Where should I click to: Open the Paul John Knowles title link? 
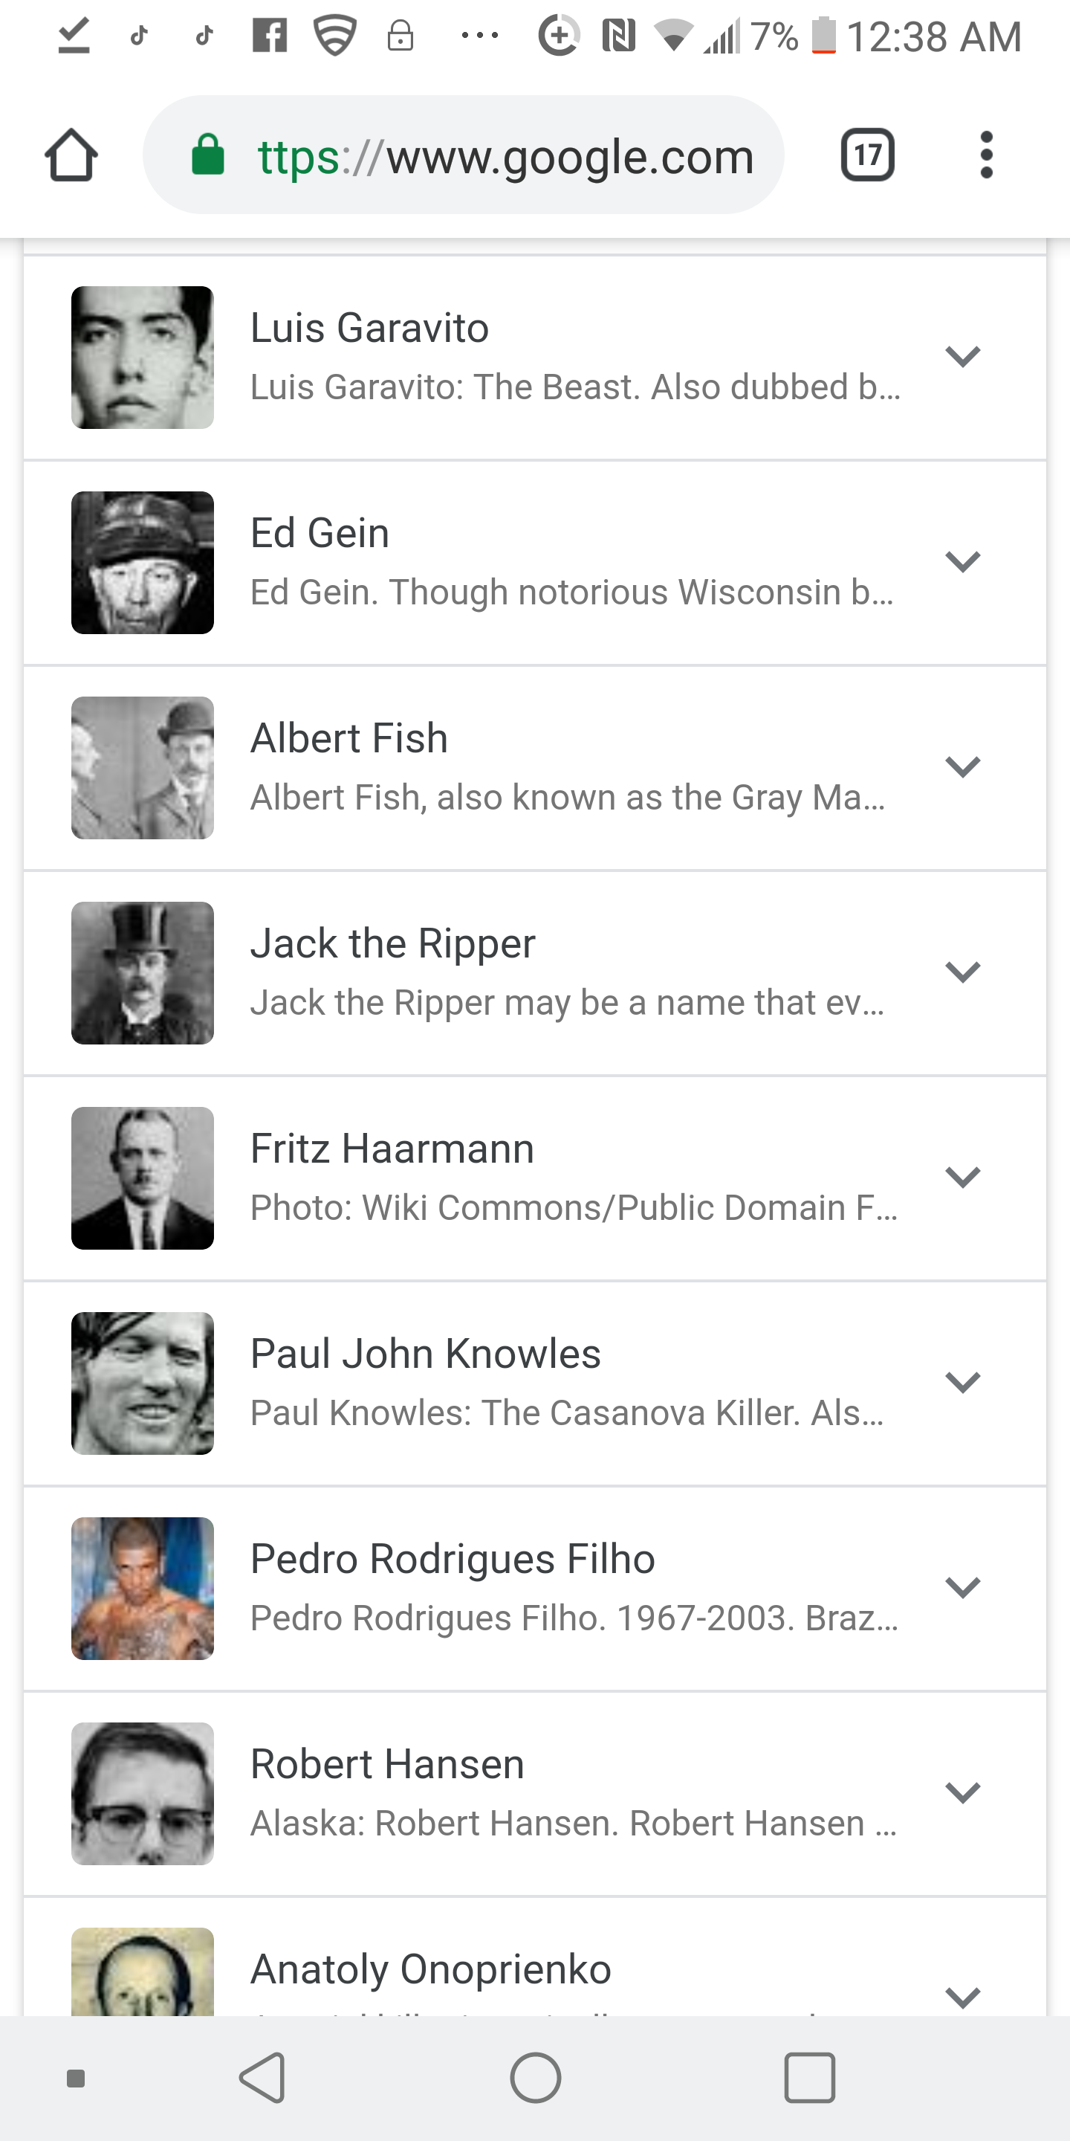(x=425, y=1354)
